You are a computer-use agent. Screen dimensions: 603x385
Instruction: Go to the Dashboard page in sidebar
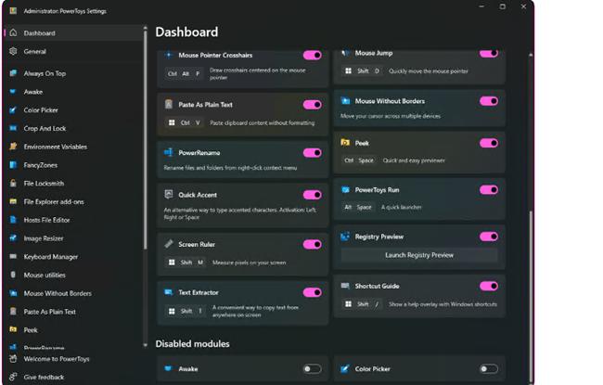(x=39, y=32)
